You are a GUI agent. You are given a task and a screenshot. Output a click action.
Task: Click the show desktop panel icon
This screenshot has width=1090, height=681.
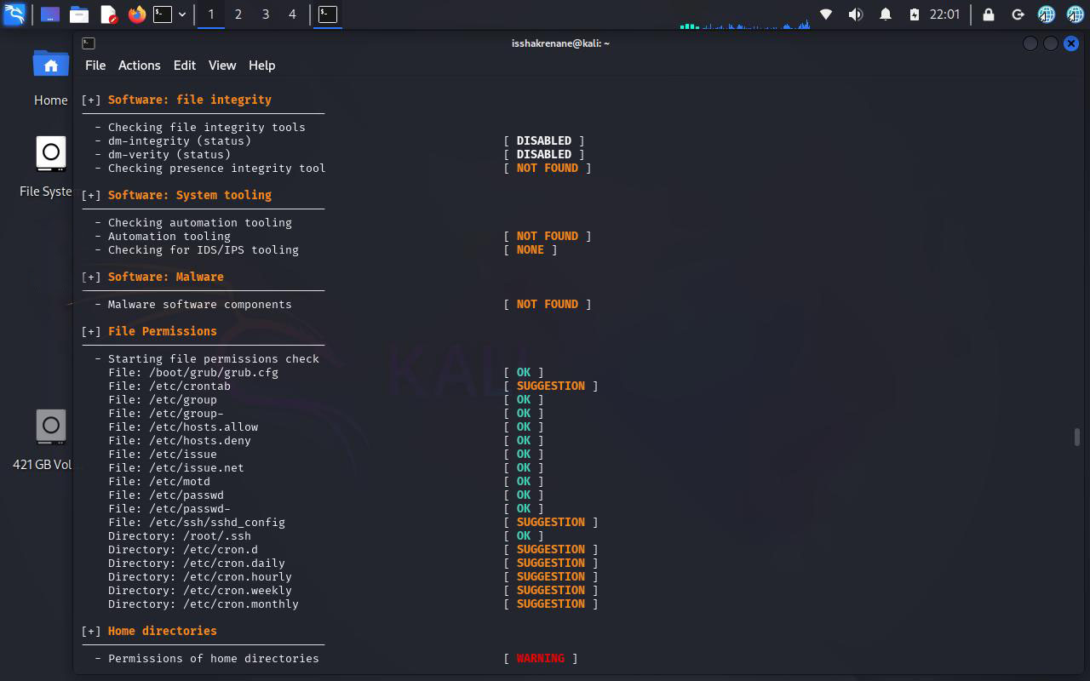50,14
